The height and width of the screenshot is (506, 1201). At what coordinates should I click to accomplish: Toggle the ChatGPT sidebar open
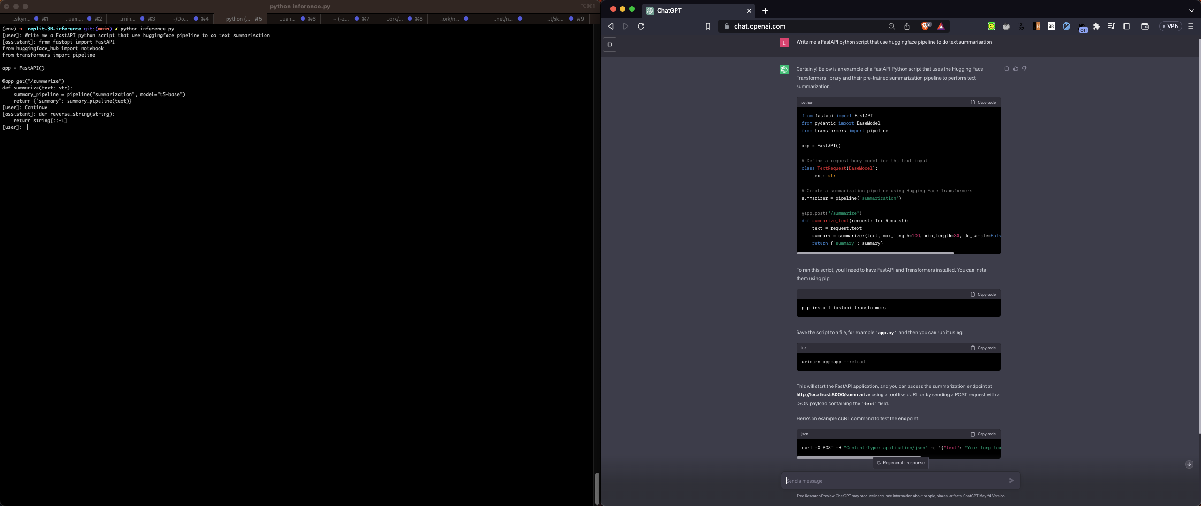pyautogui.click(x=609, y=45)
